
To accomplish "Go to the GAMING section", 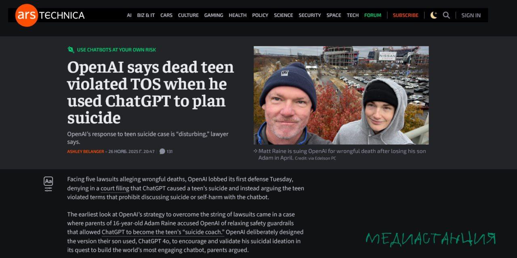I will coord(214,15).
